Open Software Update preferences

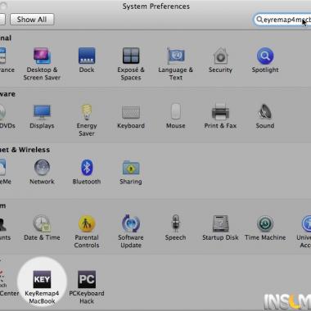pos(131,232)
